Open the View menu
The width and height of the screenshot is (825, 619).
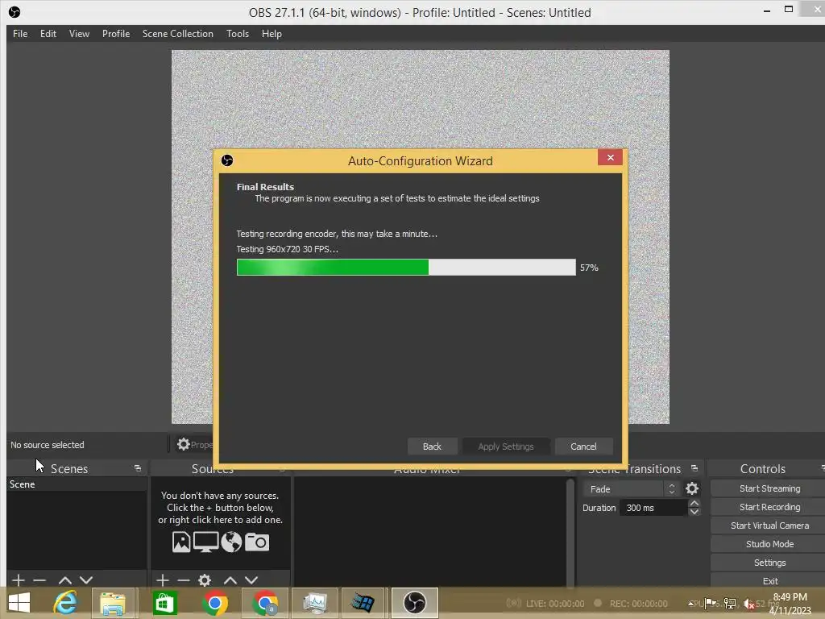[x=79, y=34]
